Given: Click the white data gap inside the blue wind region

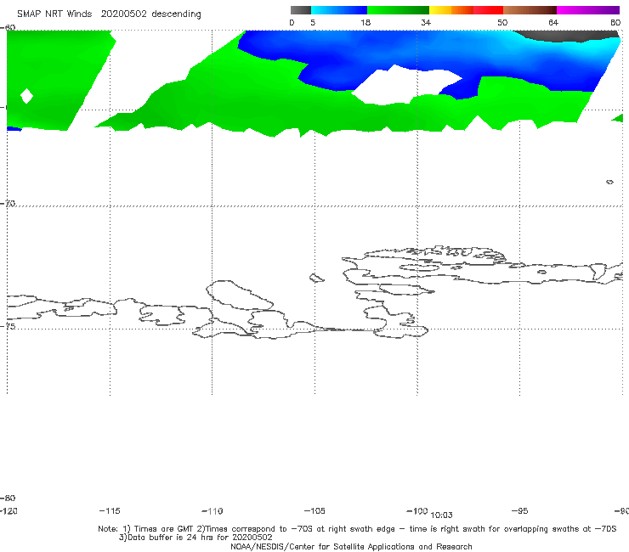Looking at the screenshot, I should tap(405, 86).
